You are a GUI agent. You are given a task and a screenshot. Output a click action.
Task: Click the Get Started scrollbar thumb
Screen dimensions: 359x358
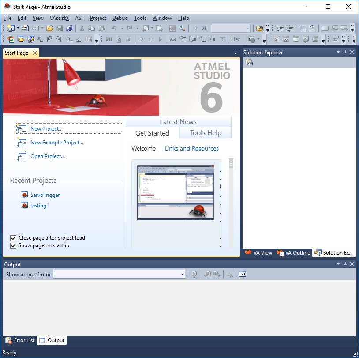231,163
